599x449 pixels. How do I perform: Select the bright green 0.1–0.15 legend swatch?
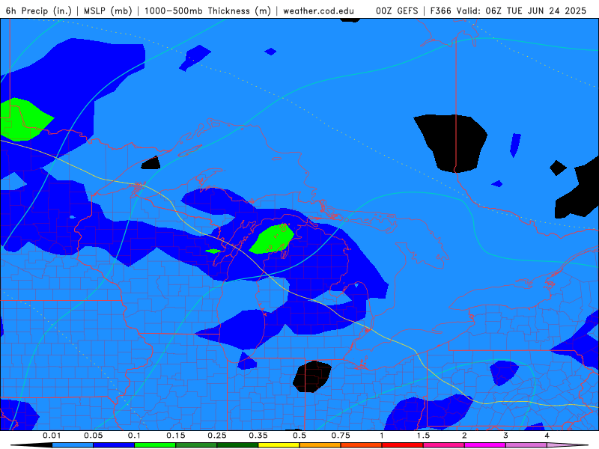[x=155, y=445]
